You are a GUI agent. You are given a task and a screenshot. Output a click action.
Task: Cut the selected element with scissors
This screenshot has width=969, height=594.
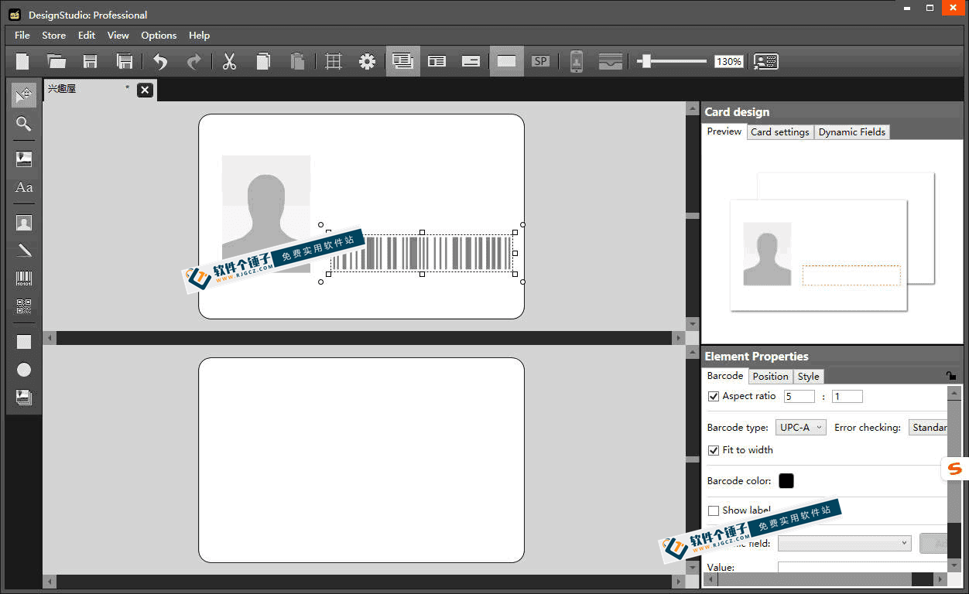(229, 61)
